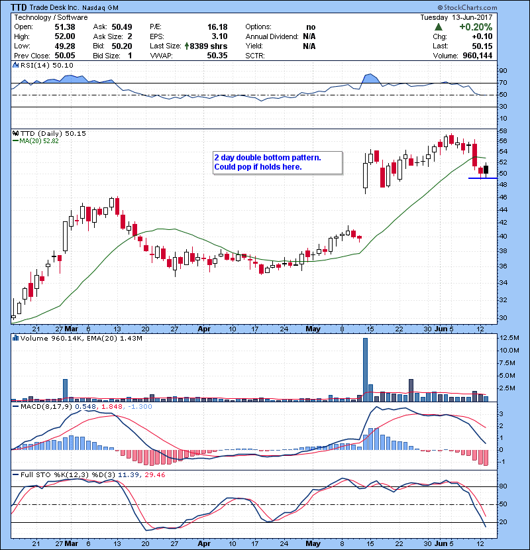Click the green MA(20) legend line marker
This screenshot has width=530, height=550.
15,140
